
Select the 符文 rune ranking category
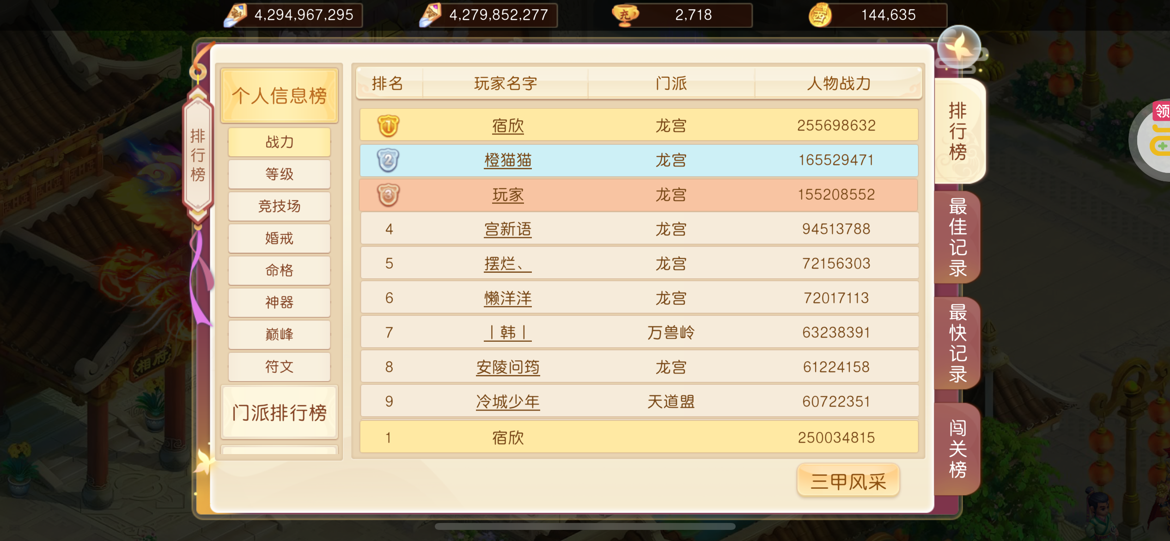coord(279,367)
